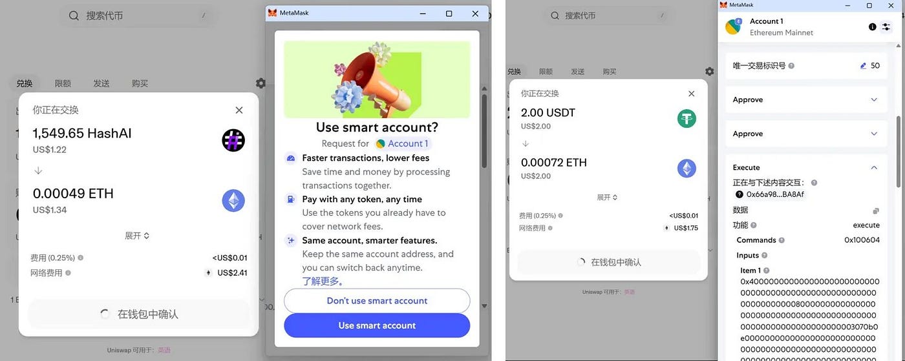
Task: Switch to the 限额 tab on left
Action: click(63, 83)
